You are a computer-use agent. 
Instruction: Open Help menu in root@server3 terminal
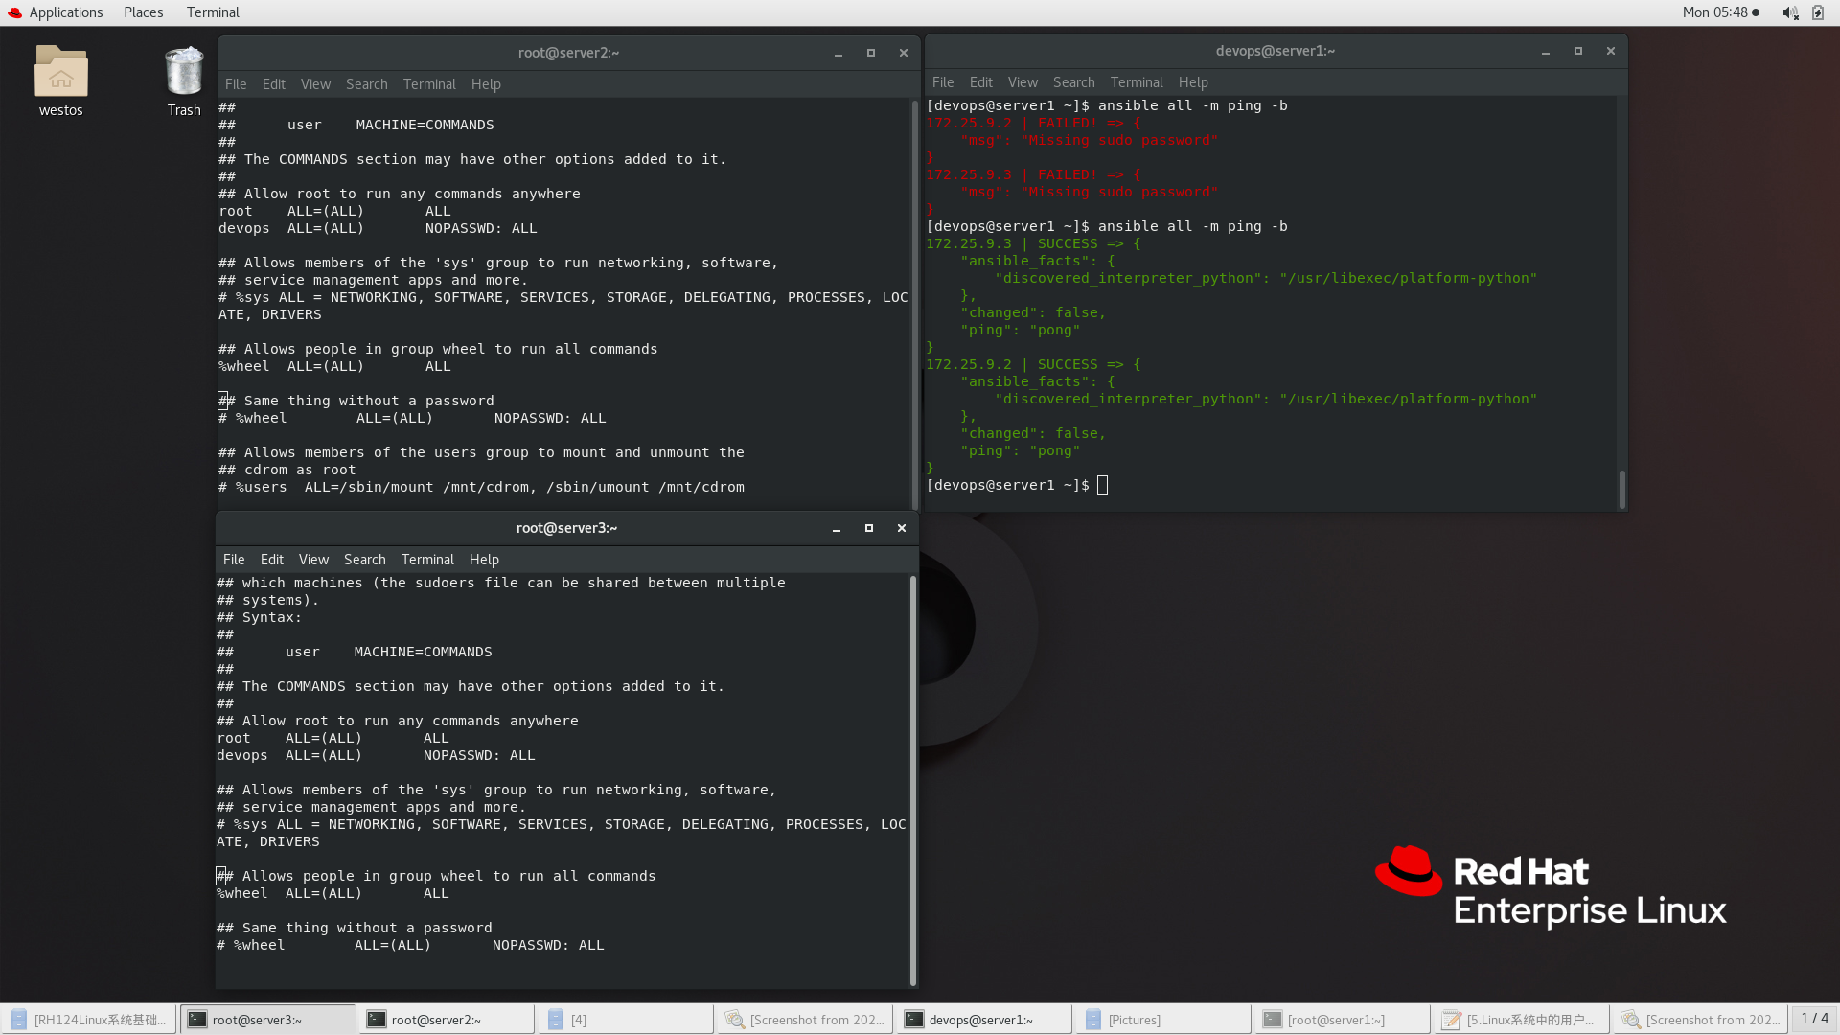(x=484, y=560)
